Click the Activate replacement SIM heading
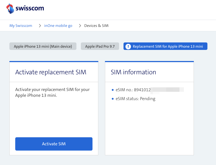This screenshot has width=216, height=165. pyautogui.click(x=51, y=72)
